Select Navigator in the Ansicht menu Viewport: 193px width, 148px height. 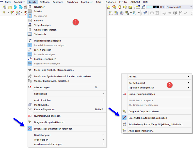[67, 7]
